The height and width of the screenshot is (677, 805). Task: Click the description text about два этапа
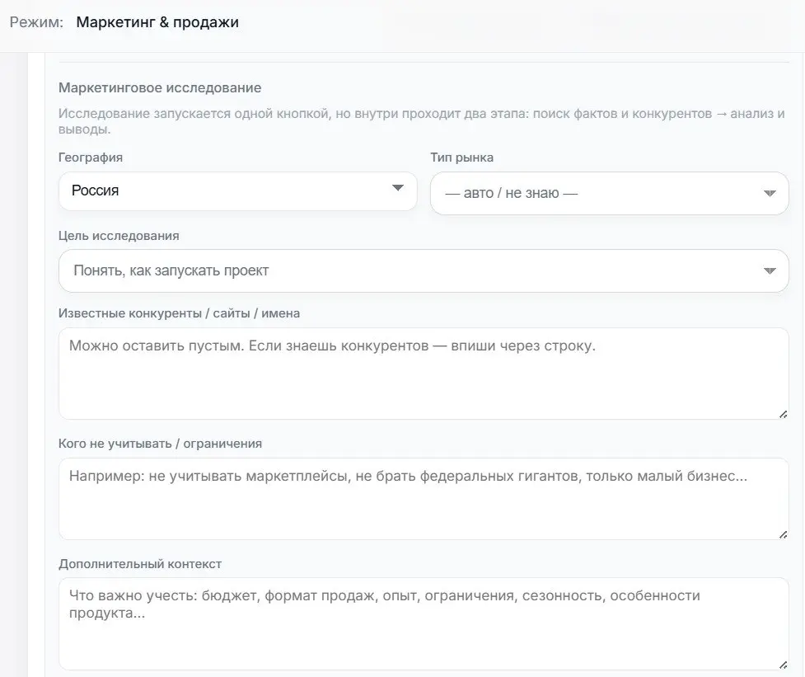coord(422,120)
